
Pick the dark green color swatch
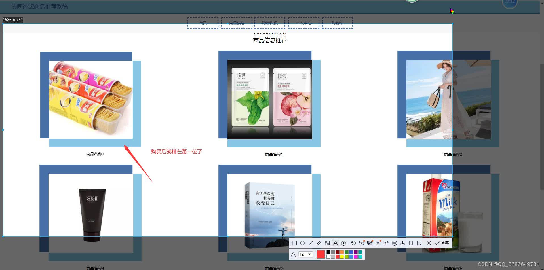click(x=347, y=252)
